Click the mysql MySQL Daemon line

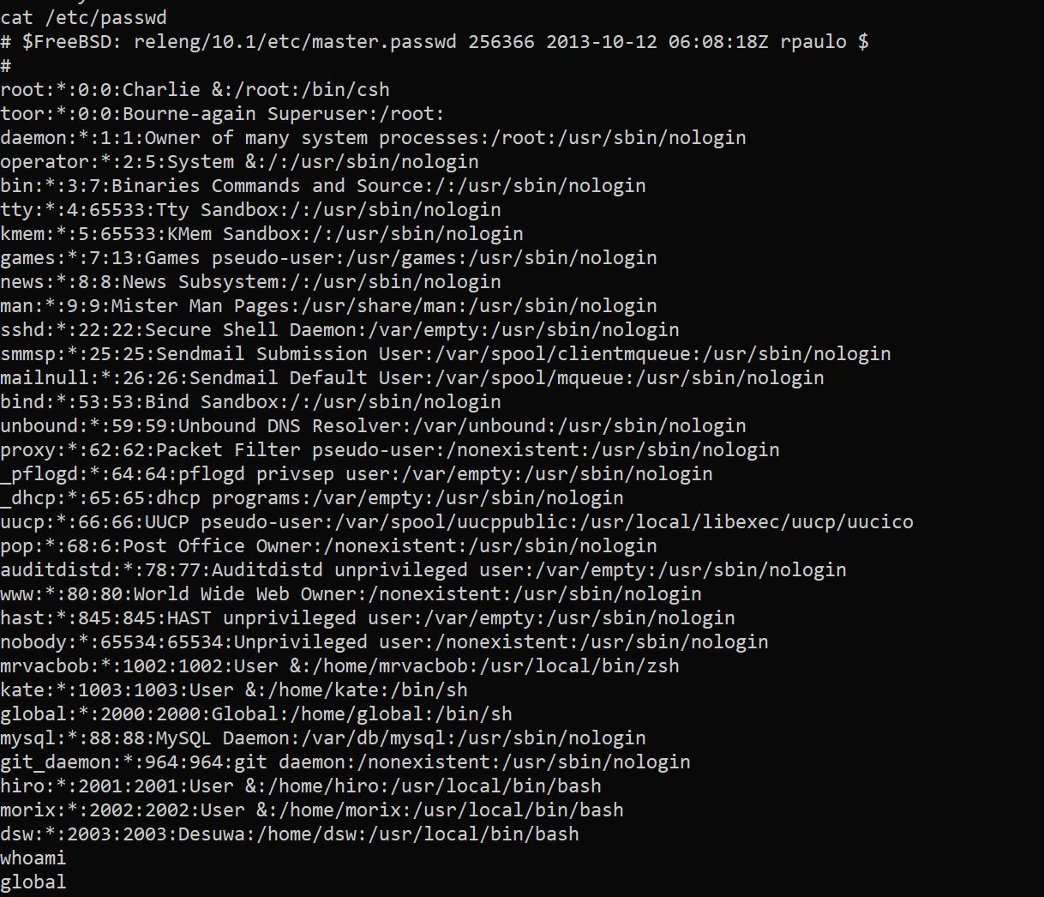point(323,737)
